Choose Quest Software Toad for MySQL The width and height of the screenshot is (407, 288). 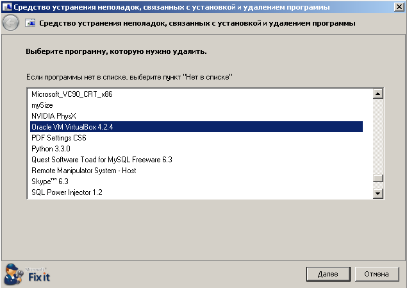[x=101, y=160]
